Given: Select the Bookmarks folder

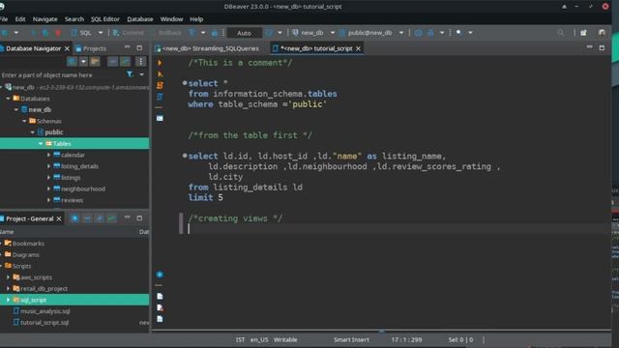Looking at the screenshot, I should tap(28, 244).
